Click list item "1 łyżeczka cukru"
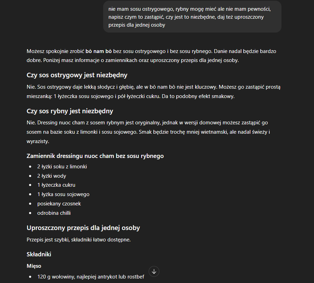Image resolution: width=314 pixels, height=283 pixels. click(56, 185)
